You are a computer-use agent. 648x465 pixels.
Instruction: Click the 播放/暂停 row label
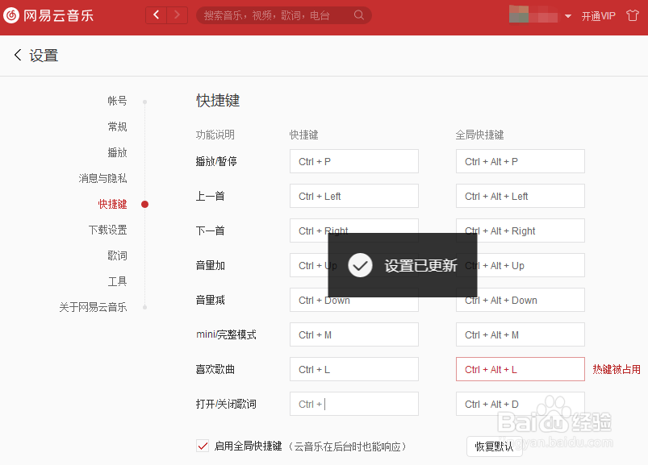coord(216,161)
